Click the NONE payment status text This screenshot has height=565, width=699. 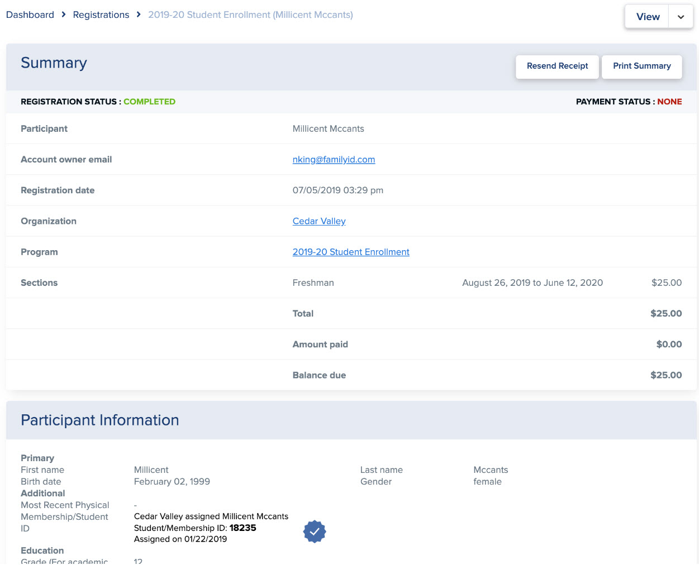click(x=669, y=102)
